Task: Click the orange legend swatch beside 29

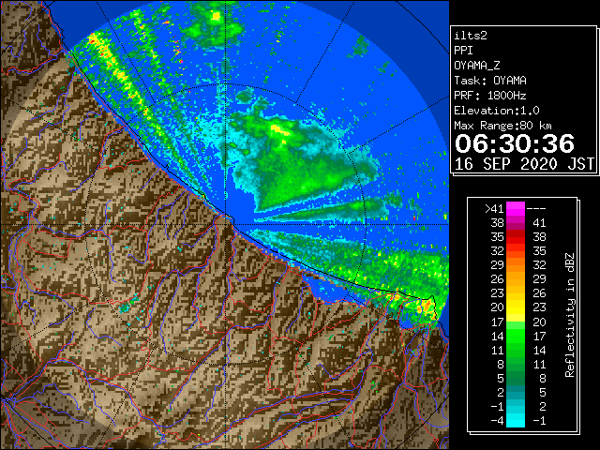Action: [516, 265]
